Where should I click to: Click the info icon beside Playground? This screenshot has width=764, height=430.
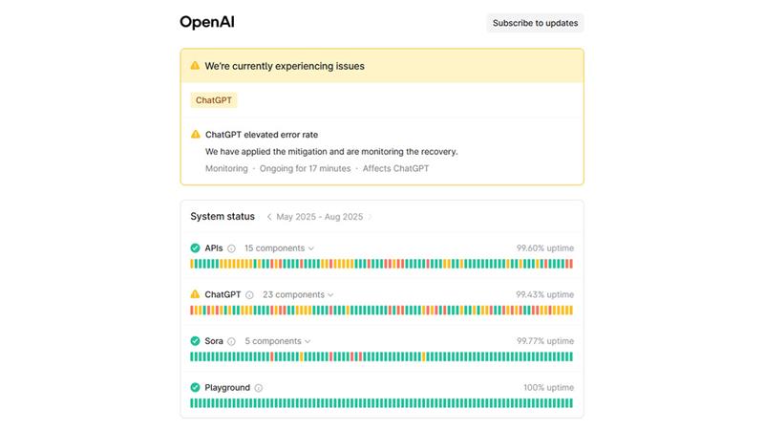click(259, 388)
